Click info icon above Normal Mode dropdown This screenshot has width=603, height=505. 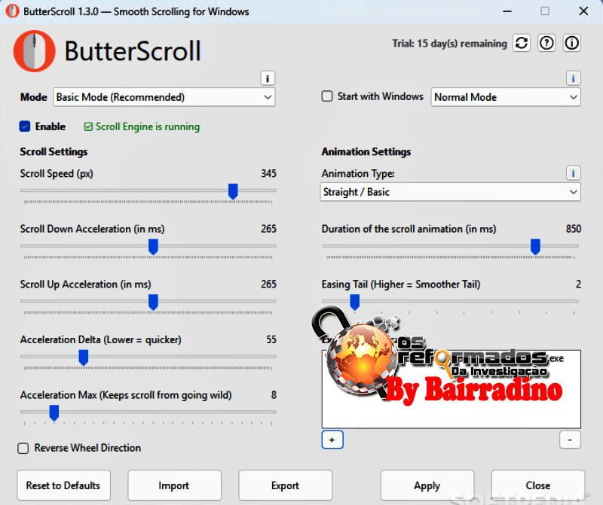point(573,78)
